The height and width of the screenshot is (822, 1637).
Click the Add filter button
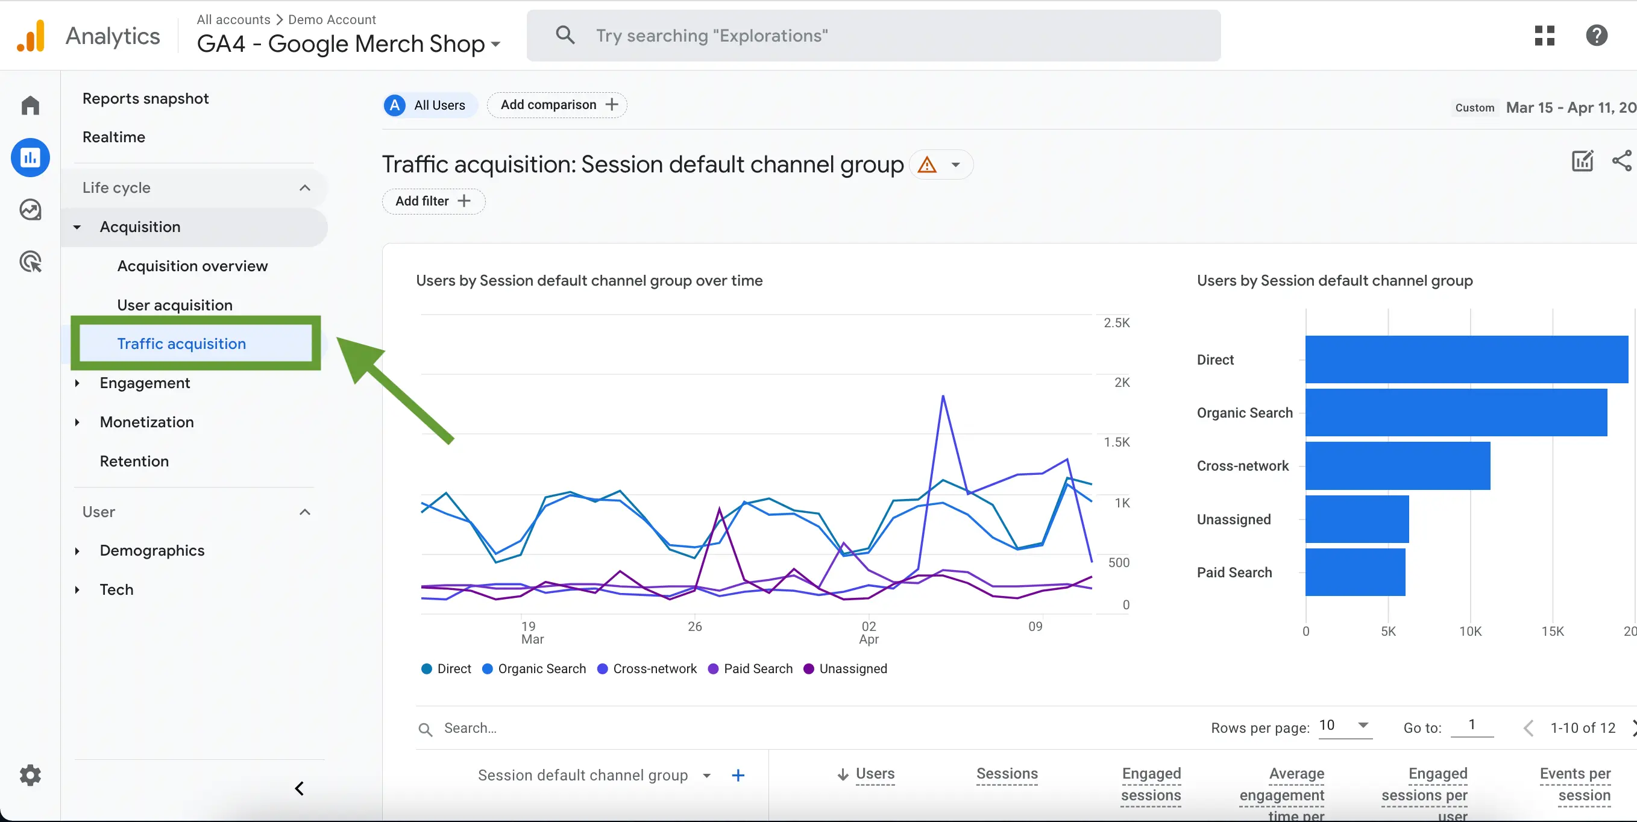433,201
